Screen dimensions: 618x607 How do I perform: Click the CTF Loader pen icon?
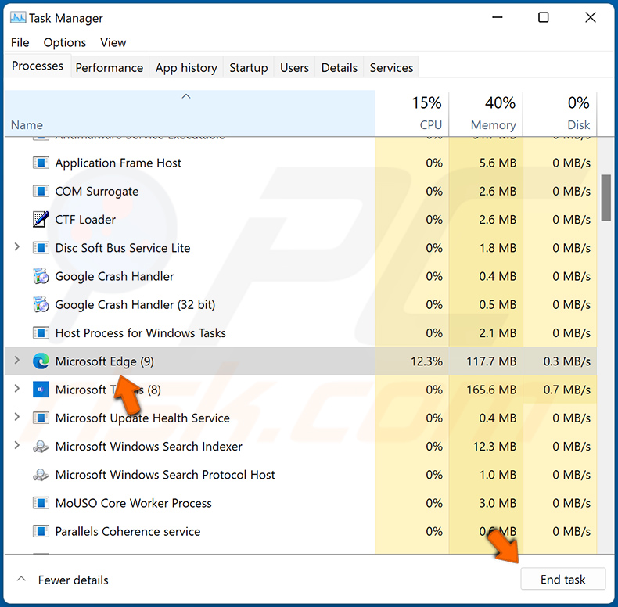coord(41,220)
